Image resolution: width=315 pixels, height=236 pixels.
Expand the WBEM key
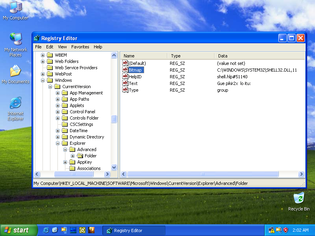tap(43, 55)
